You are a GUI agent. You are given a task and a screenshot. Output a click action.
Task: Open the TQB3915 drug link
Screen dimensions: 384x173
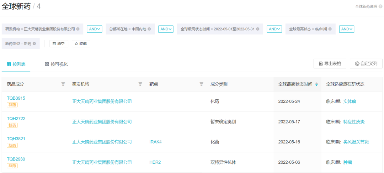click(16, 98)
